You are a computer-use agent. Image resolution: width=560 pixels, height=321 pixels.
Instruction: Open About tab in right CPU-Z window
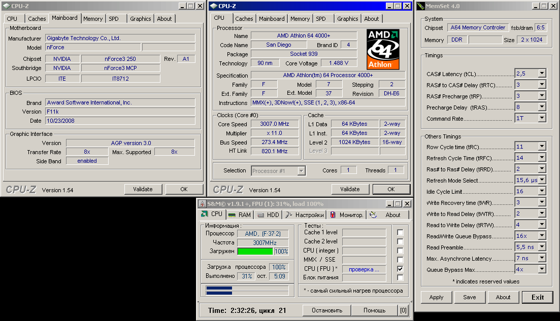click(372, 19)
